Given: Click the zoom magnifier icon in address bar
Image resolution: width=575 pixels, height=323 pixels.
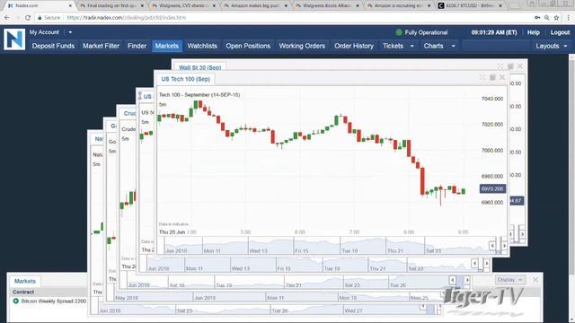Looking at the screenshot, I should tap(547, 18).
